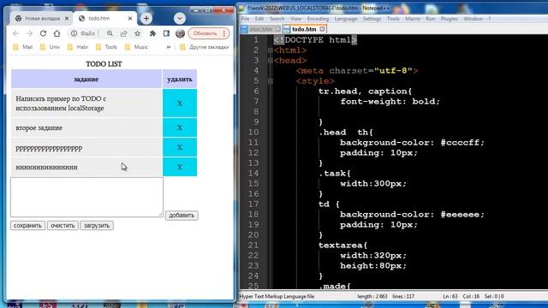
Task: Open Notepad++ Settings menu
Action: pyautogui.click(x=372, y=19)
